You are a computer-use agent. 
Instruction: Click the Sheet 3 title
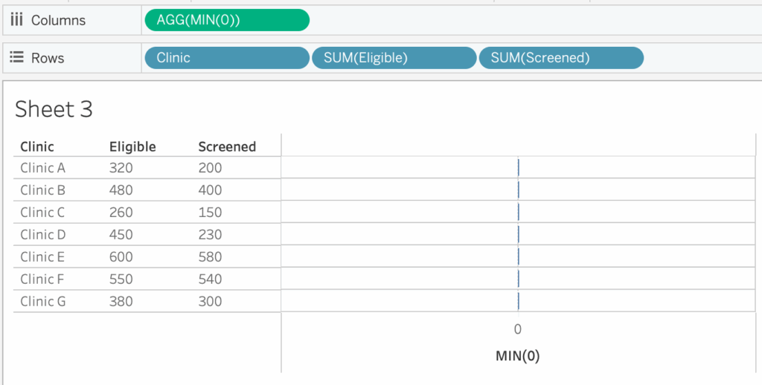tap(54, 109)
